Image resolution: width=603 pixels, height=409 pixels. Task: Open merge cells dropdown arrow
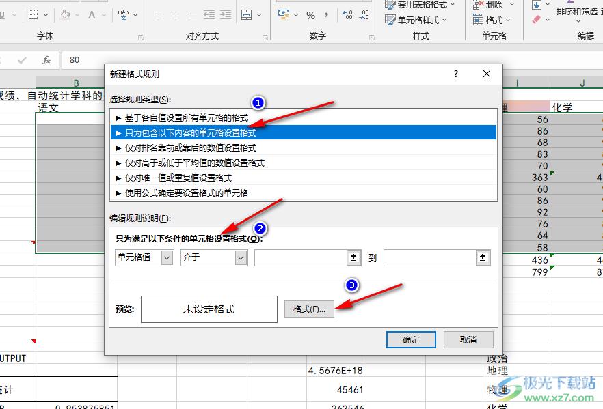pos(259,15)
